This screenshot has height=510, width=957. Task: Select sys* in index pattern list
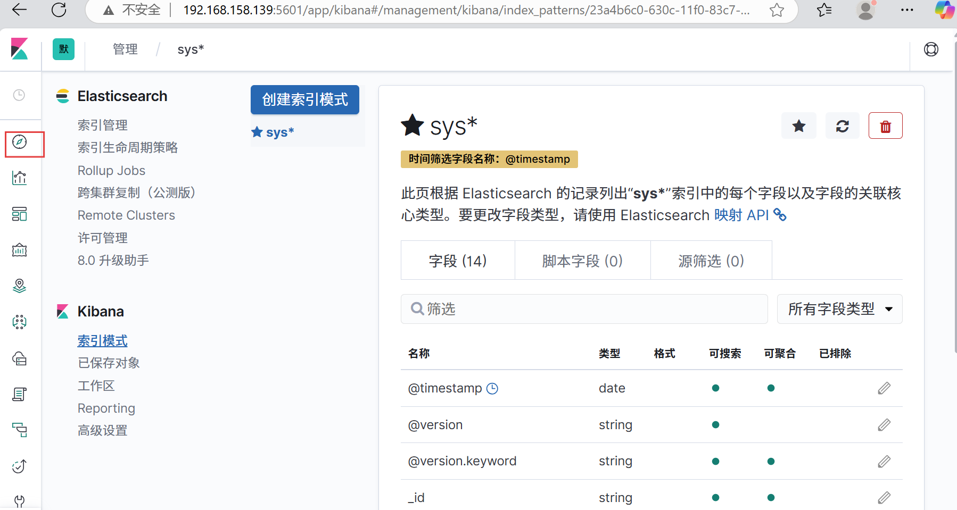pyautogui.click(x=279, y=132)
